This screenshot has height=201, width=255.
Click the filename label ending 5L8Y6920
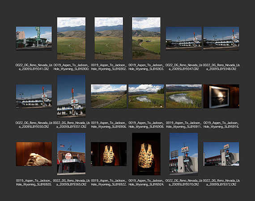(x=34, y=183)
